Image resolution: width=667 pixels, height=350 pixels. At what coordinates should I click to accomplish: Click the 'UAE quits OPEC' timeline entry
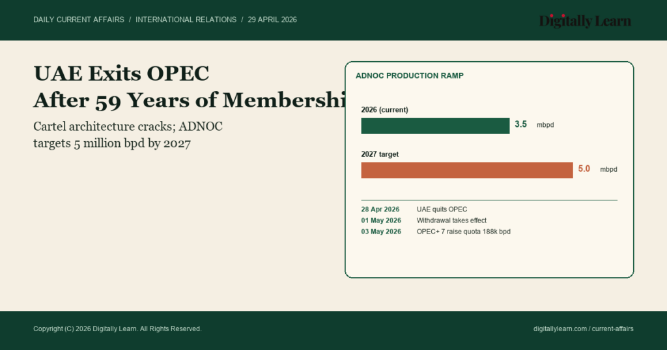(x=442, y=209)
